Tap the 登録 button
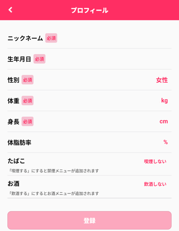179x231 pixels. click(89, 220)
